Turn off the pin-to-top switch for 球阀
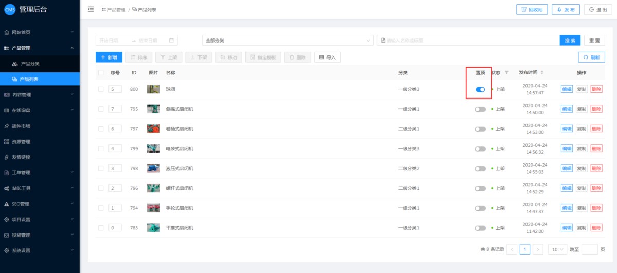This screenshot has width=617, height=273. pos(480,89)
